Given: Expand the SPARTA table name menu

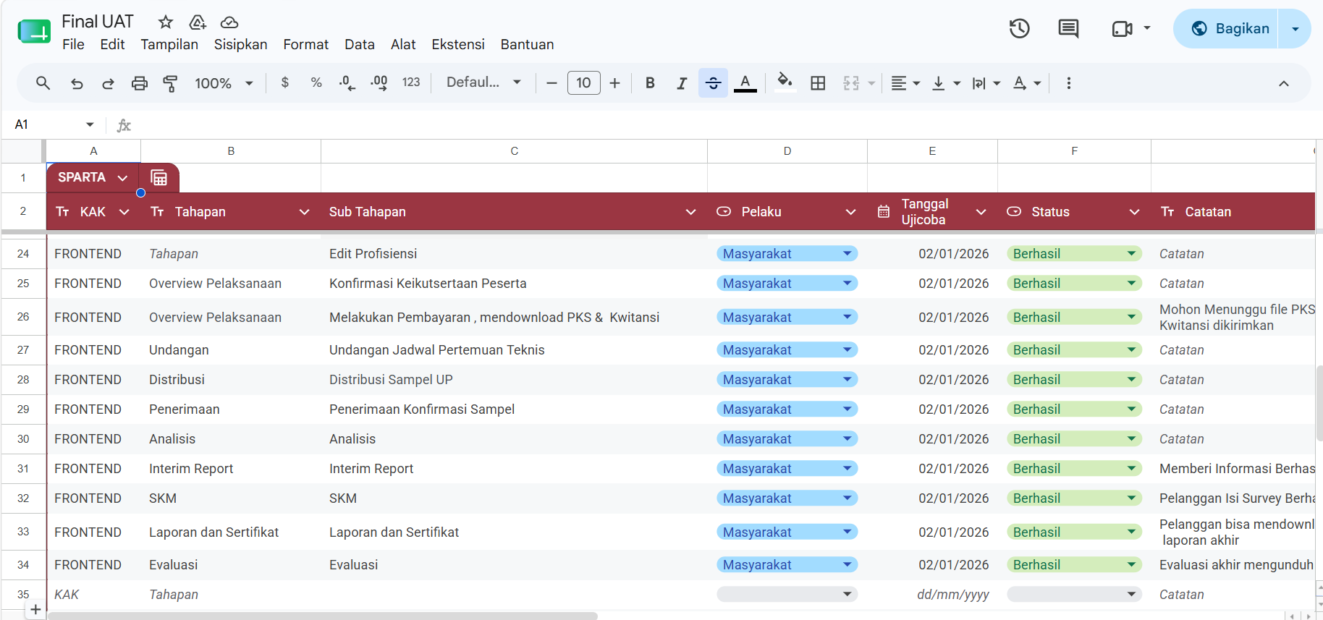Looking at the screenshot, I should click(x=122, y=178).
